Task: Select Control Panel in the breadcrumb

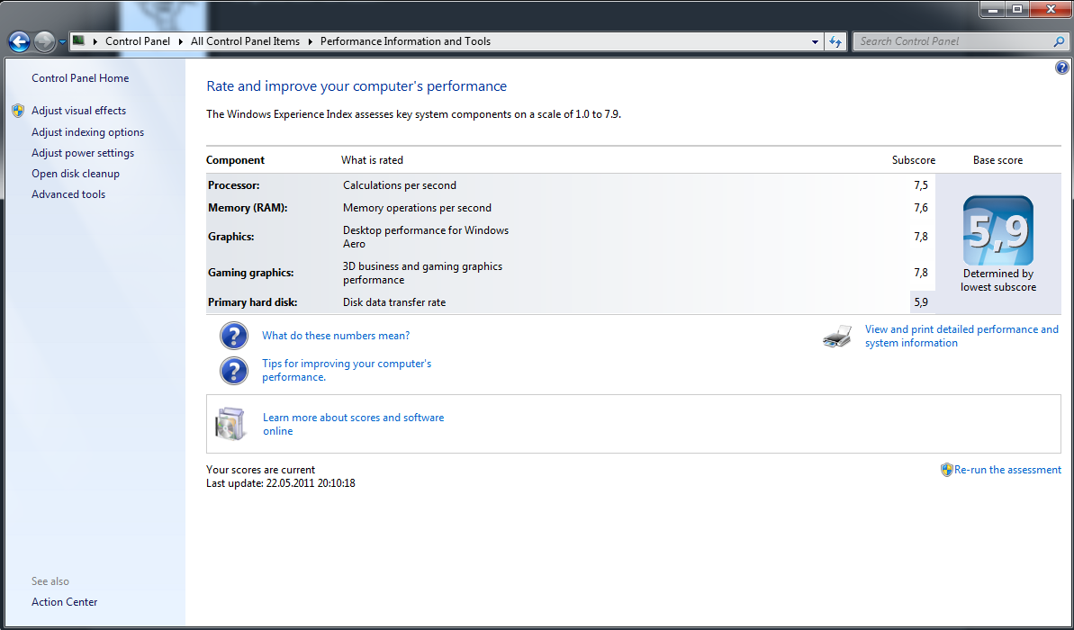Action: (138, 41)
